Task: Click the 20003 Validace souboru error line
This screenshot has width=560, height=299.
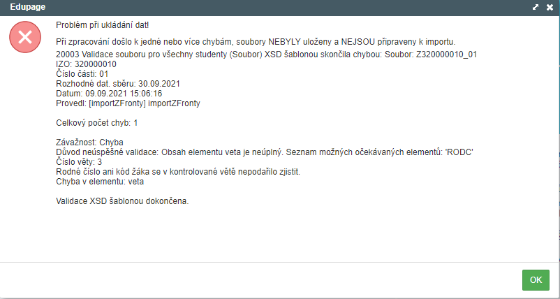Action: [265, 54]
